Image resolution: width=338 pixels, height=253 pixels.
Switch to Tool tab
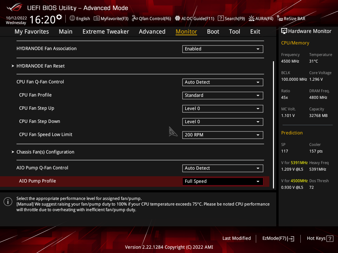point(234,32)
